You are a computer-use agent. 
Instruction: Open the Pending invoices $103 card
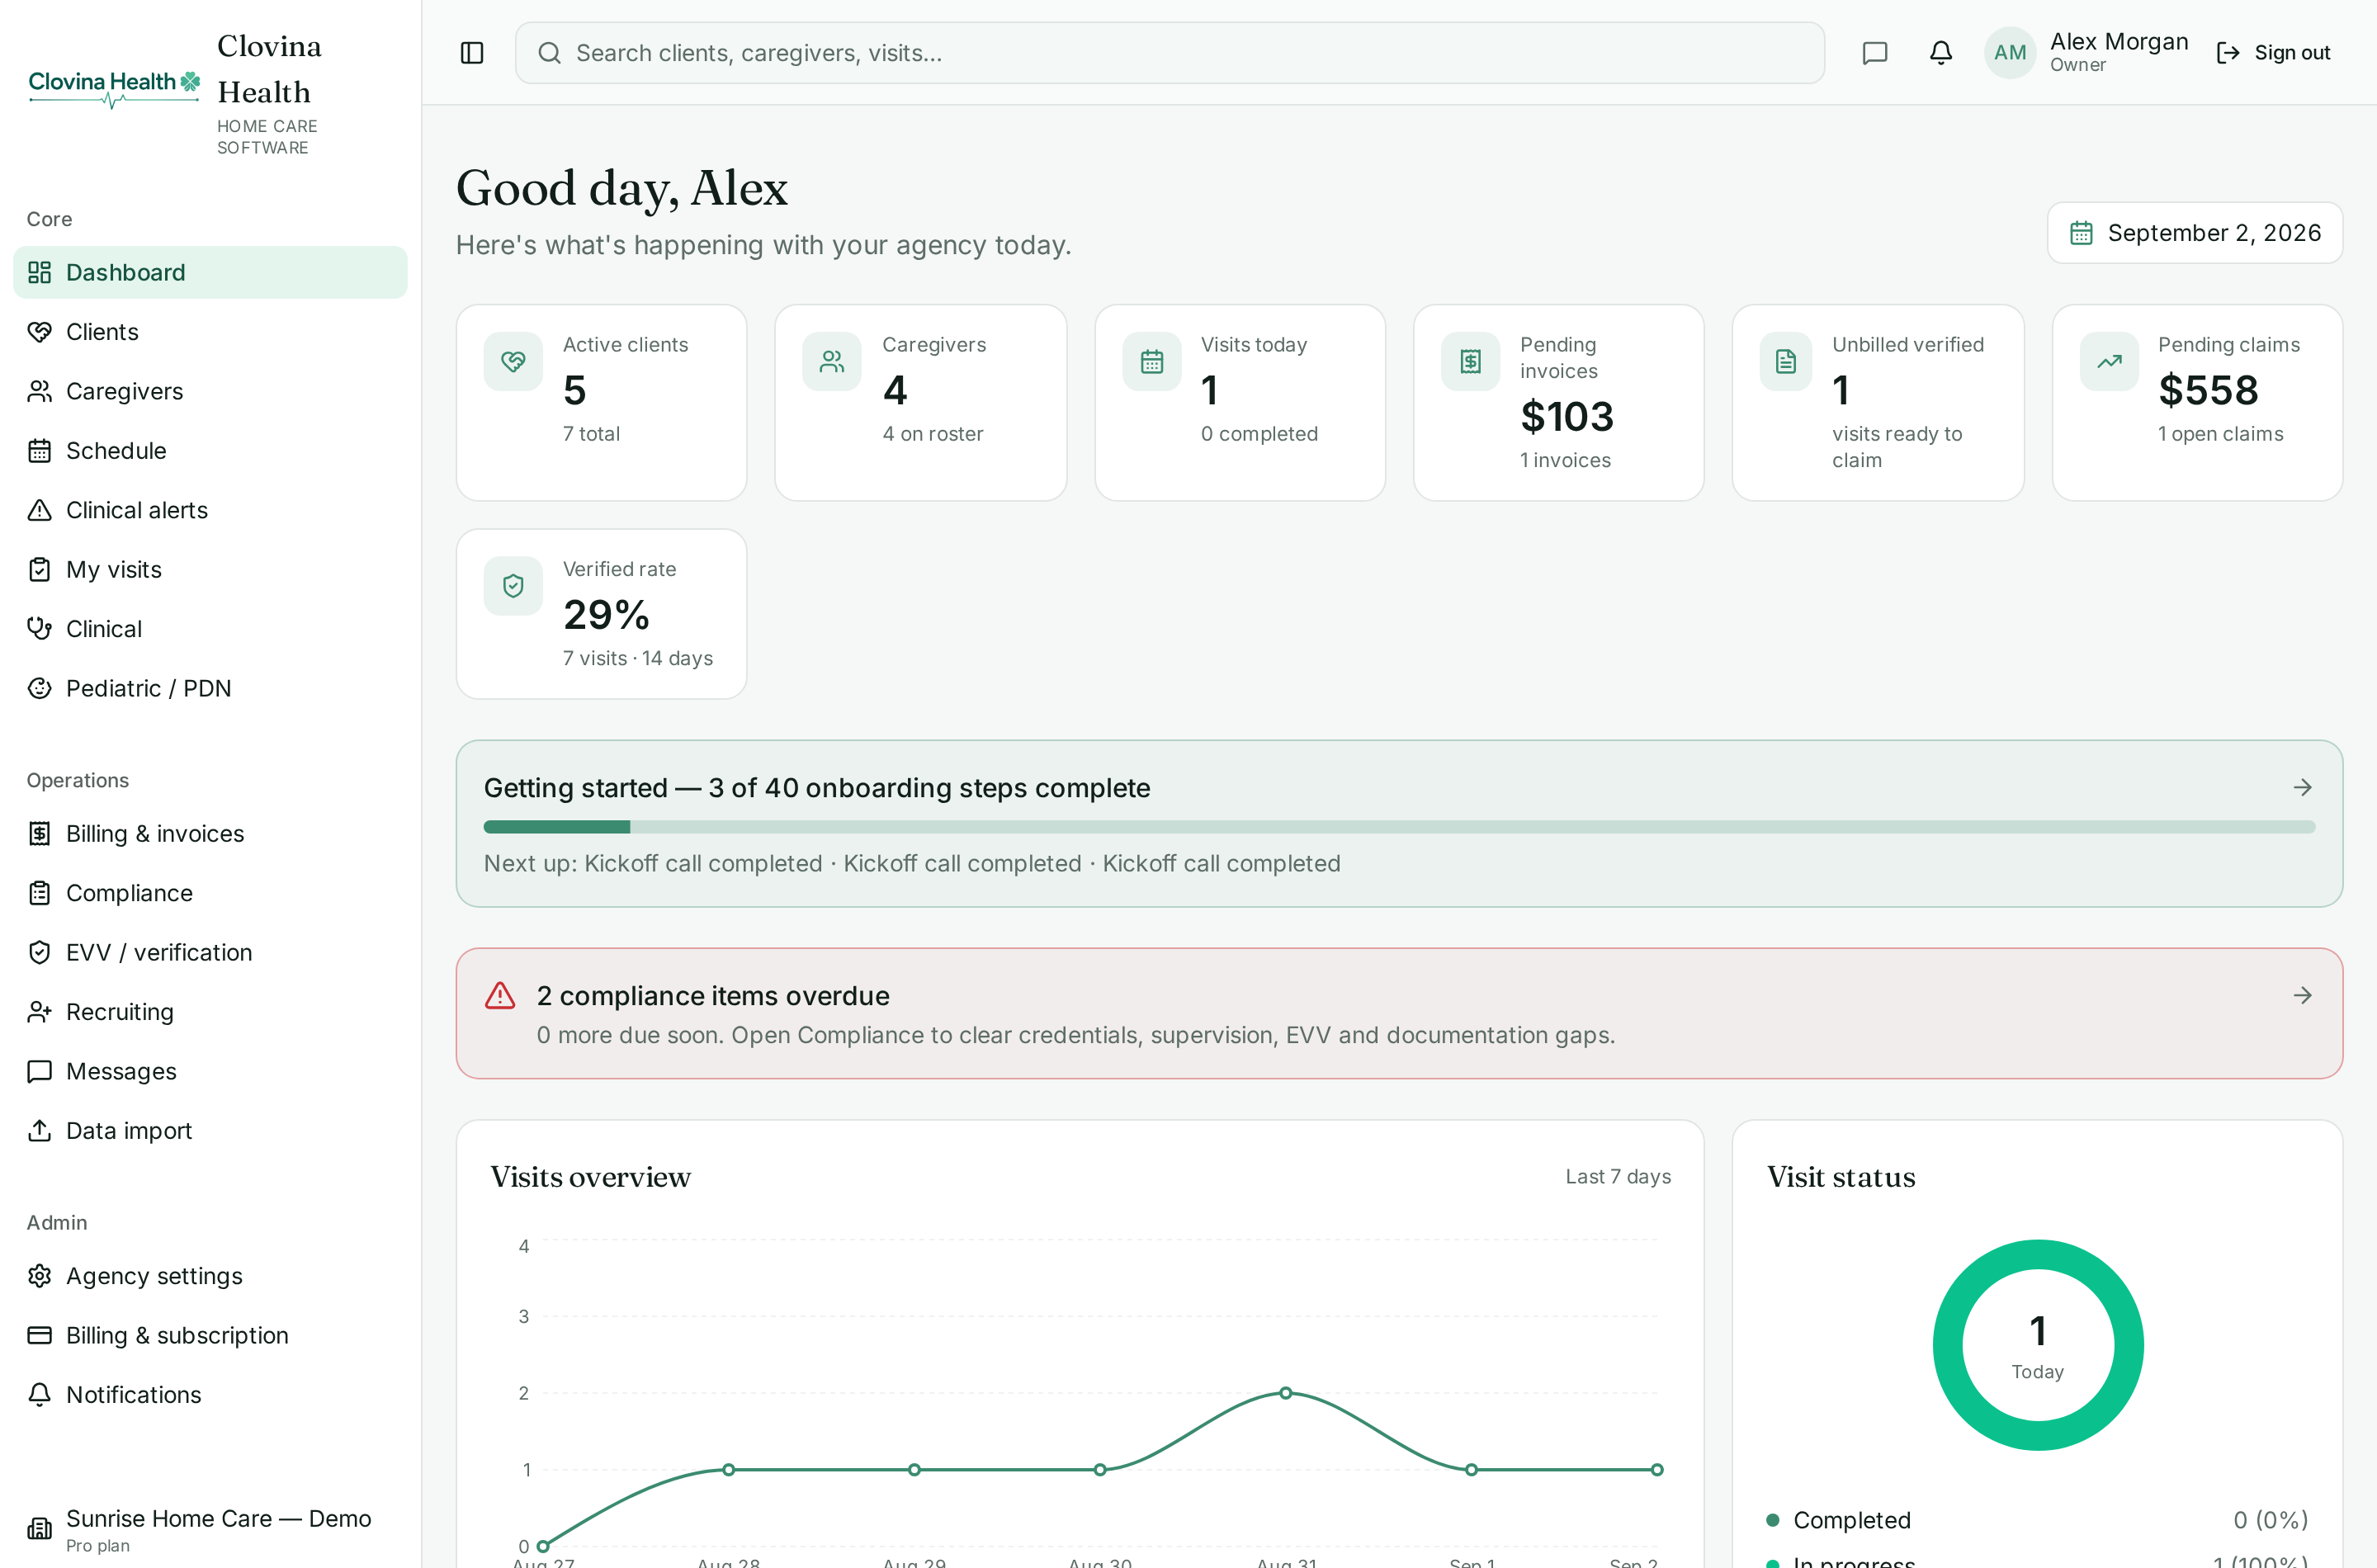[1558, 403]
